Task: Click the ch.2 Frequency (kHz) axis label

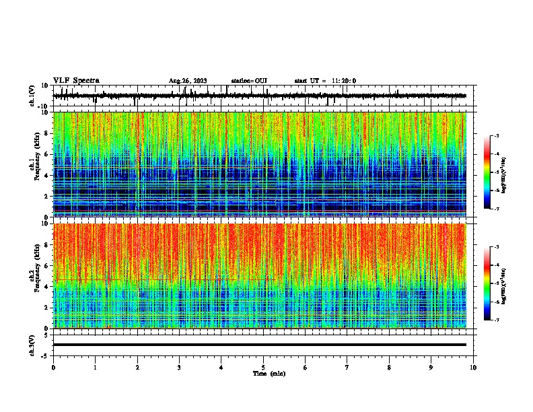Action: click(x=35, y=268)
